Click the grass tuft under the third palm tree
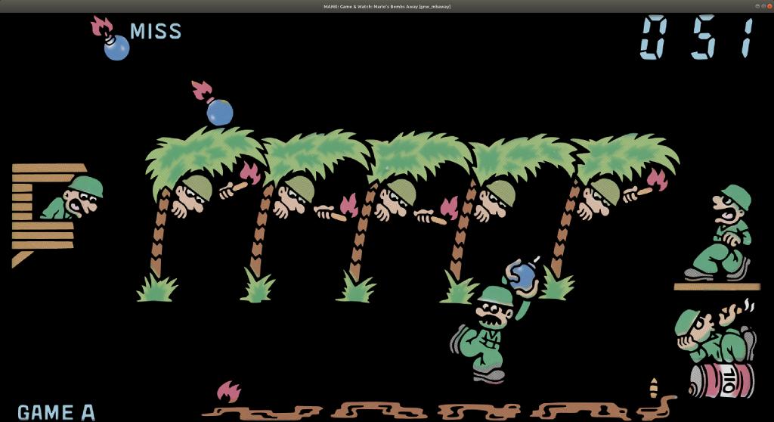774x422 pixels. coord(357,287)
